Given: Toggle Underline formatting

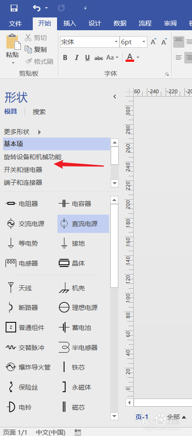Looking at the screenshot, I should [x=88, y=57].
